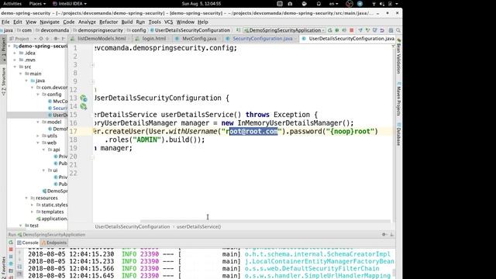Toggle fold marker at line 3 imports

[x=92, y=65]
